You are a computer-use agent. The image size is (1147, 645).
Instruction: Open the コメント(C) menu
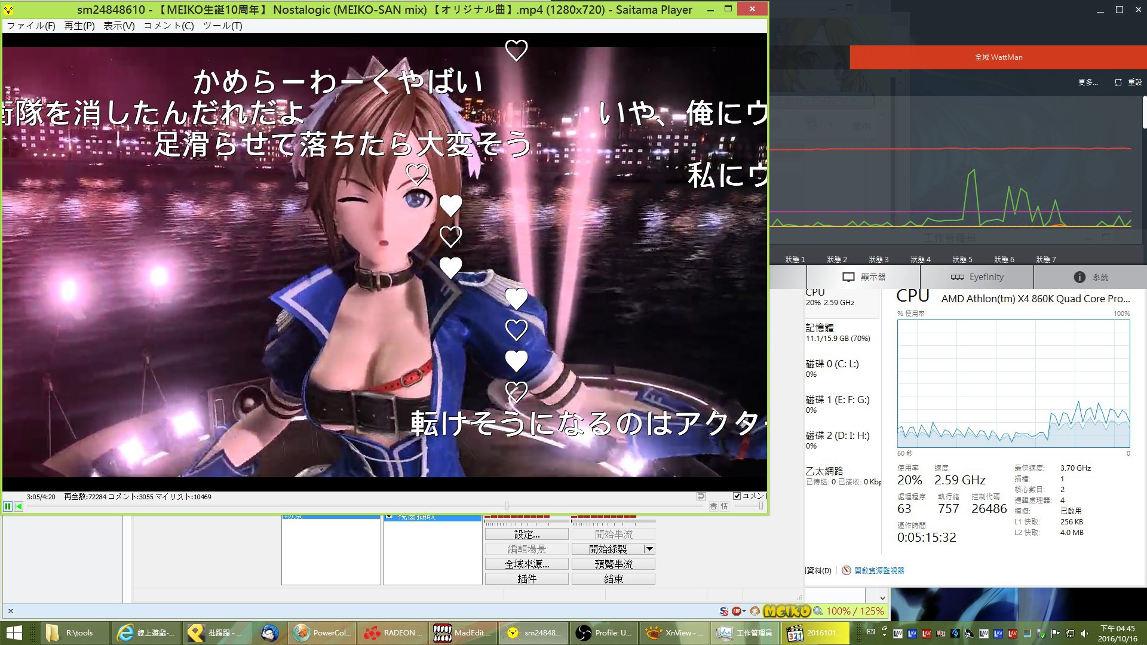point(168,26)
